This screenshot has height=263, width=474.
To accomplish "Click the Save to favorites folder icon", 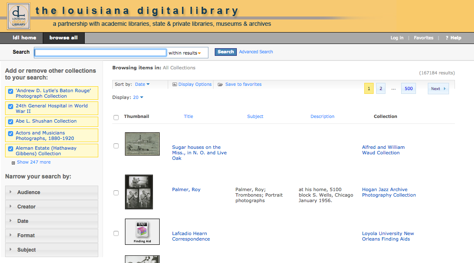I will pyautogui.click(x=220, y=85).
